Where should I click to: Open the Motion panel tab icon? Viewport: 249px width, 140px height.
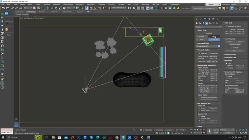(x=209, y=19)
